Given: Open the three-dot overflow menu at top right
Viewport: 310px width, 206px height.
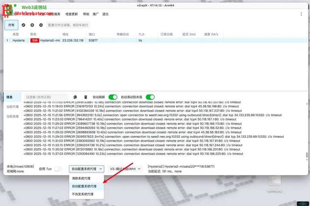Looking at the screenshot, I should tap(301, 14).
